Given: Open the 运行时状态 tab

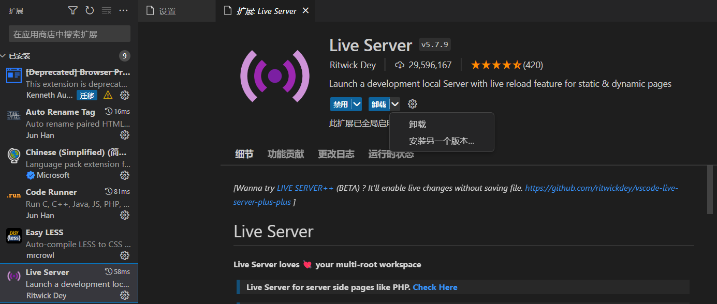Looking at the screenshot, I should 391,154.
